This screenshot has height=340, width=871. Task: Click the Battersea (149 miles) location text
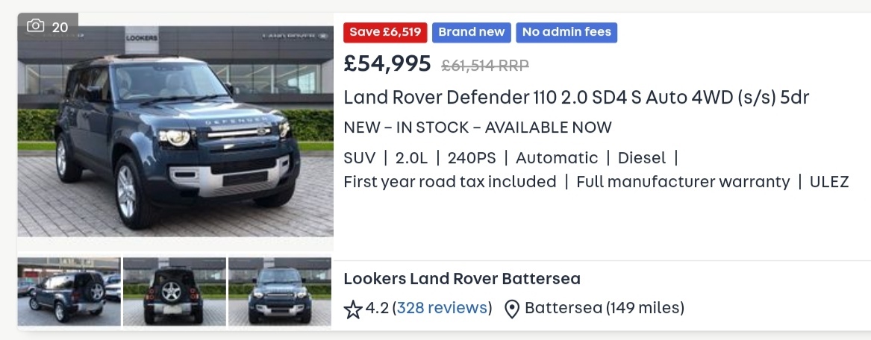(605, 307)
